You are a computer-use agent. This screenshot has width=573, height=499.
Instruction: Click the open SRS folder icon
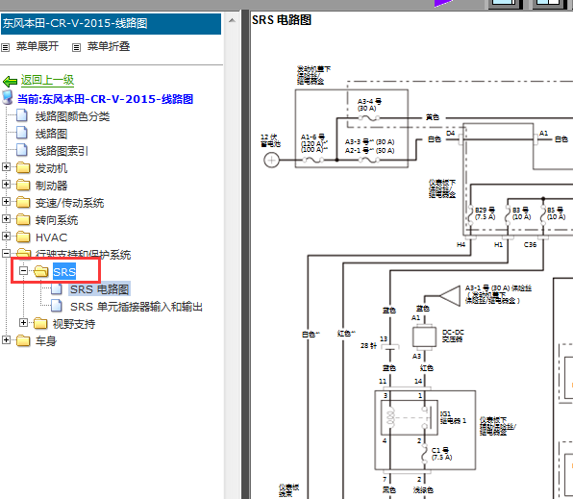point(41,271)
